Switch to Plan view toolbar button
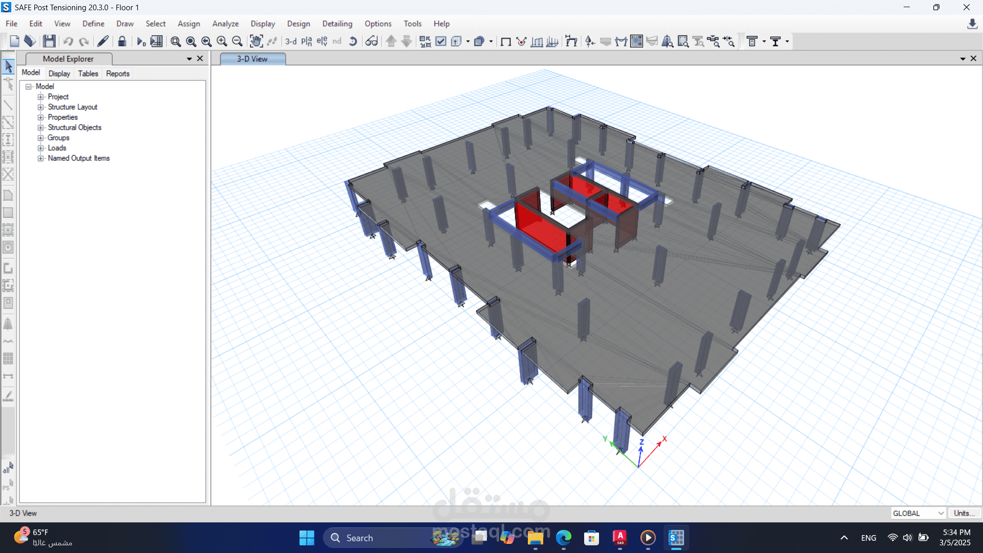Screen dimensions: 983x553 307,41
